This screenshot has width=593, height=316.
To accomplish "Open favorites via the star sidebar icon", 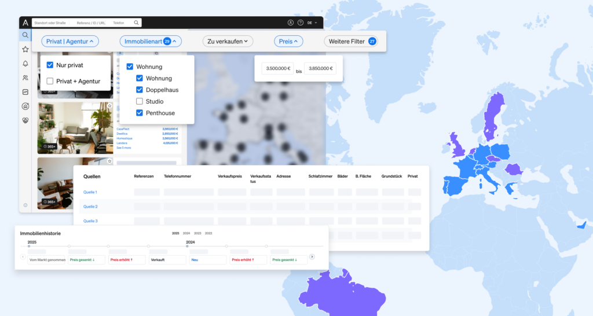I will [25, 50].
